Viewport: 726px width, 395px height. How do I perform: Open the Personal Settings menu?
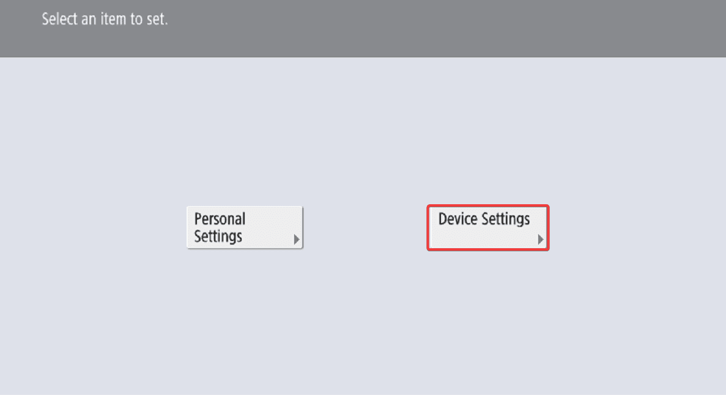[x=245, y=227]
